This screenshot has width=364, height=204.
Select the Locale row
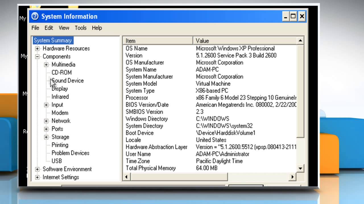click(210, 140)
